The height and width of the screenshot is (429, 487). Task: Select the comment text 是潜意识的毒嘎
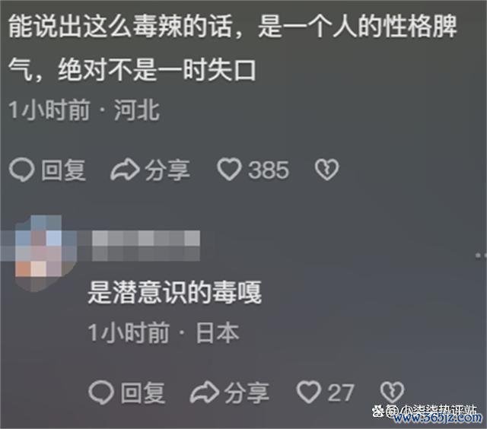pyautogui.click(x=174, y=293)
